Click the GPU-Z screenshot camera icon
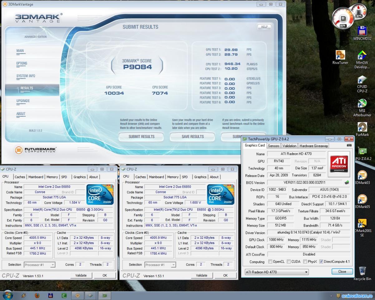This screenshot has width=375, height=300. click(x=349, y=145)
